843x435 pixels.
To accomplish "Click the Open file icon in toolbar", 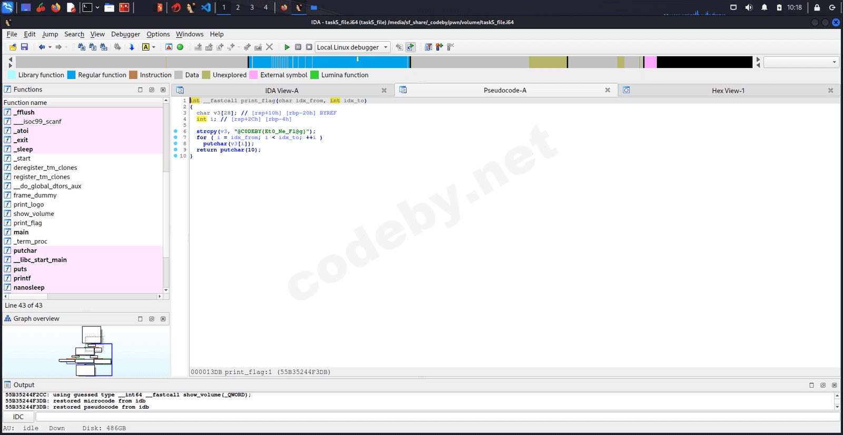I will click(x=13, y=47).
